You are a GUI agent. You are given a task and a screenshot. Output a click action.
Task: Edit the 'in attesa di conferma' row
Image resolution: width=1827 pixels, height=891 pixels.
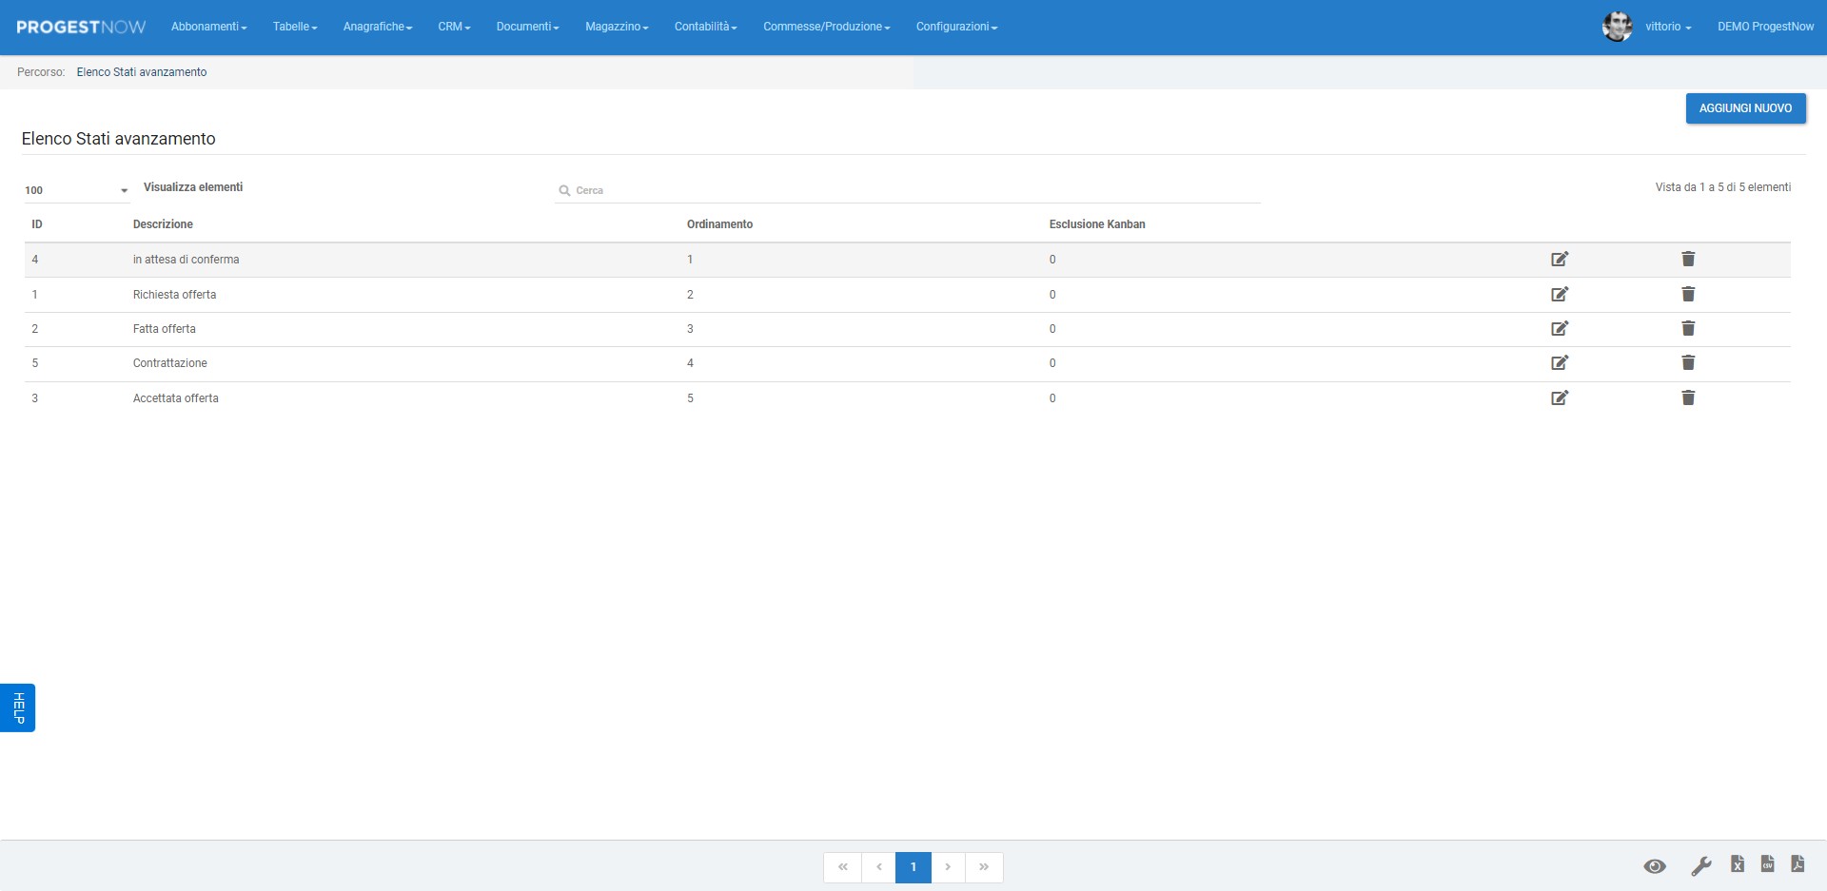tap(1559, 259)
